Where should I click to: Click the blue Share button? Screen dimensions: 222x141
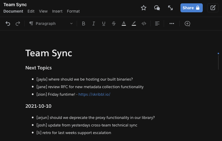point(191,8)
